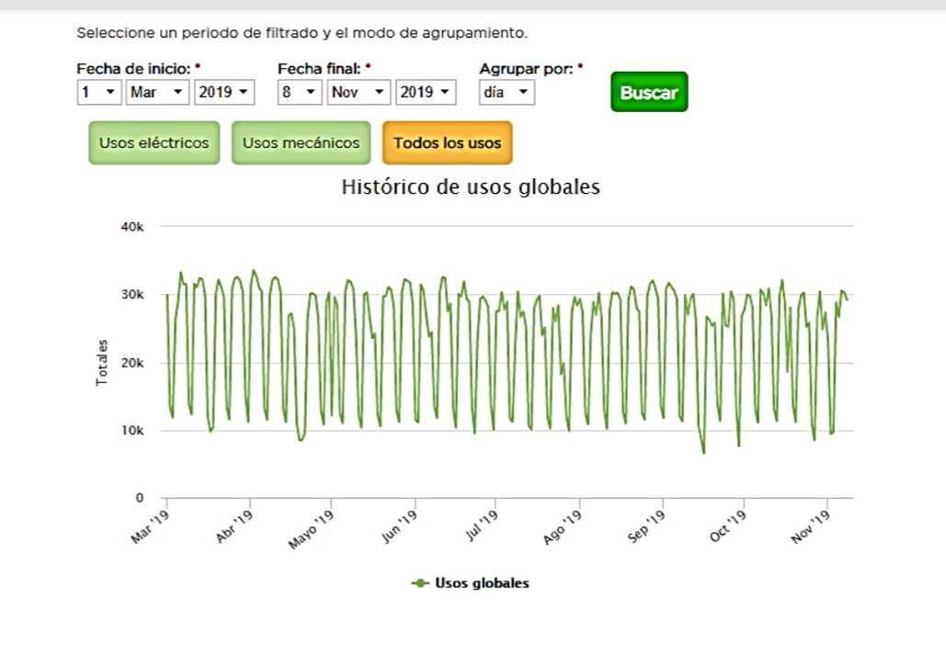The width and height of the screenshot is (946, 666).
Task: Click the '10k' y-axis value
Action: tap(132, 430)
